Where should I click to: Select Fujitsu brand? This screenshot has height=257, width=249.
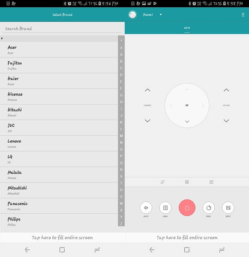(x=59, y=65)
